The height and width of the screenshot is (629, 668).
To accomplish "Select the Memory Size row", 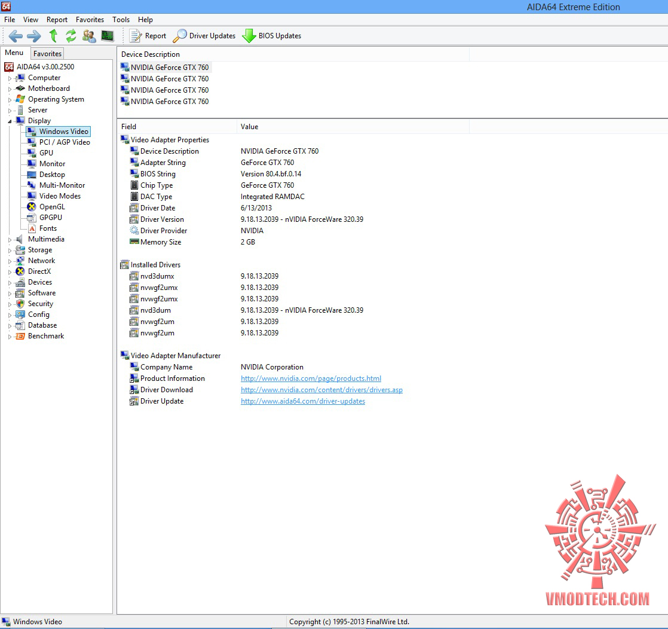I will 294,242.
